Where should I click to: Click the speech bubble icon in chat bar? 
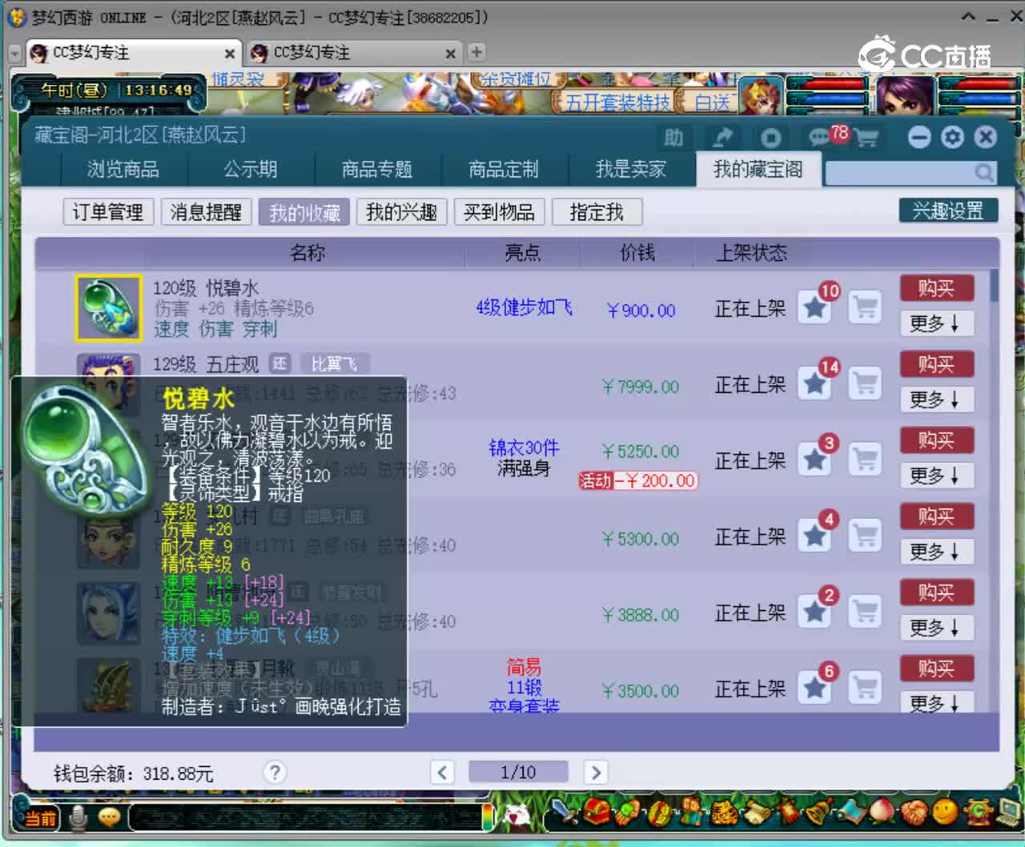point(110,817)
